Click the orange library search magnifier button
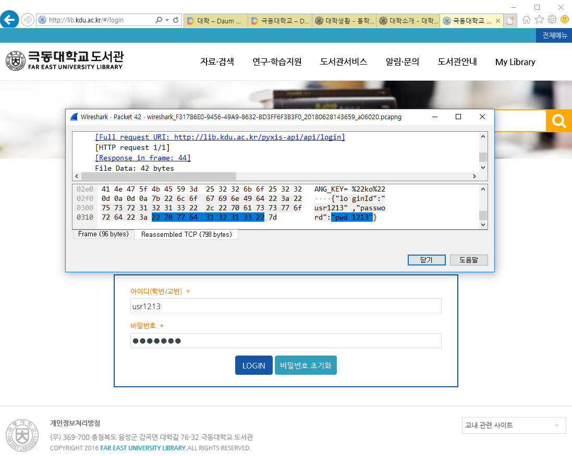 click(558, 121)
